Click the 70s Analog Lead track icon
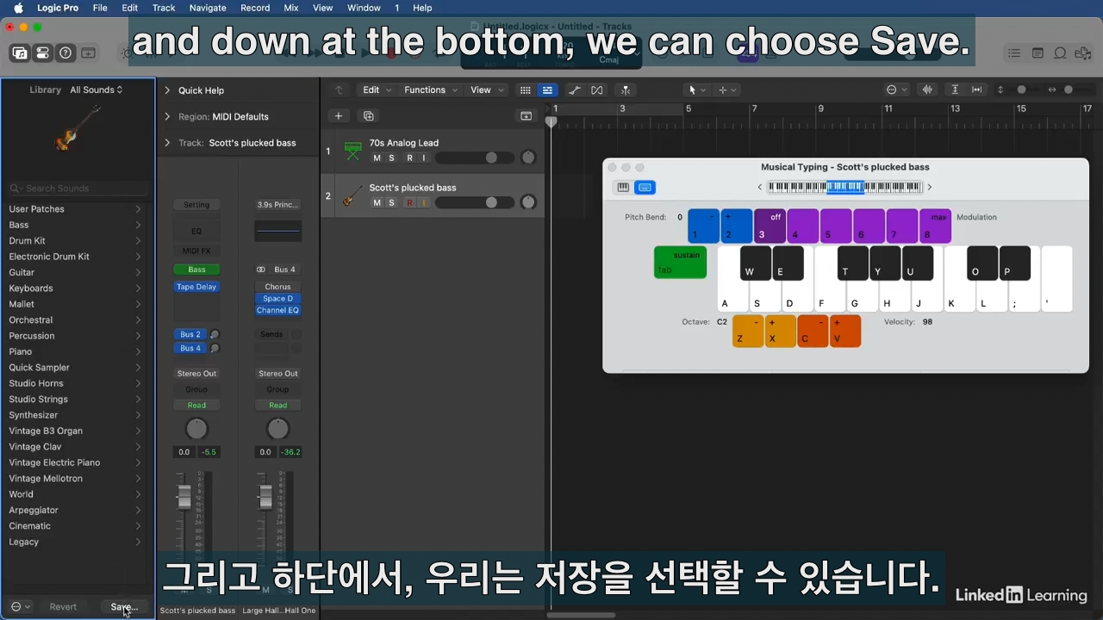1103x620 pixels. (352, 152)
